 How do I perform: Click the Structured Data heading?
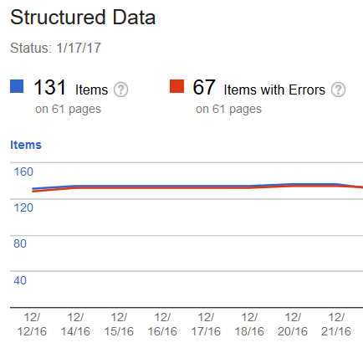pyautogui.click(x=83, y=18)
